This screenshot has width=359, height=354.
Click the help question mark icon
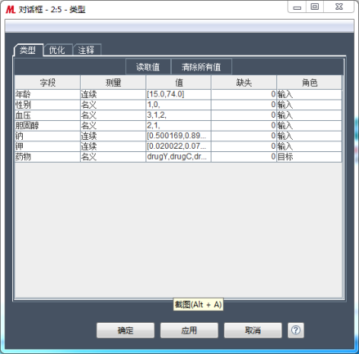(x=296, y=330)
